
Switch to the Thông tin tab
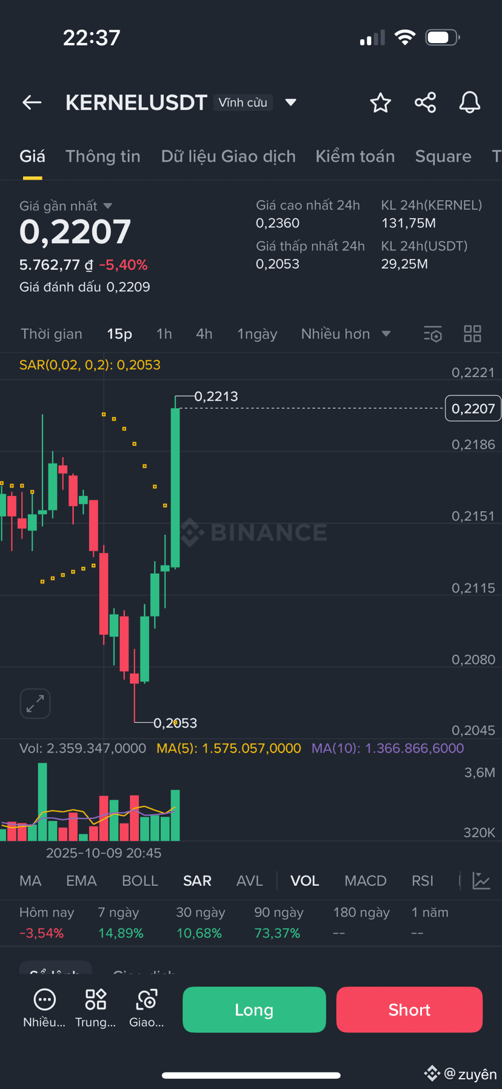pyautogui.click(x=103, y=156)
